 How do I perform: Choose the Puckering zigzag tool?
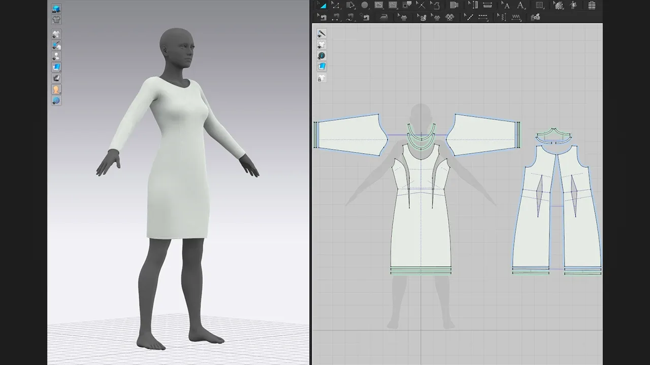coord(516,17)
